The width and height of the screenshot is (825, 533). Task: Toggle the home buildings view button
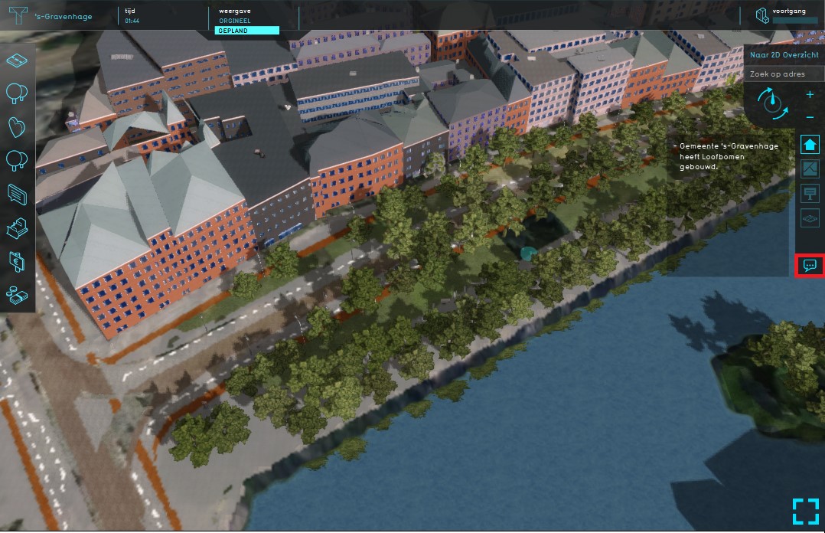point(810,144)
